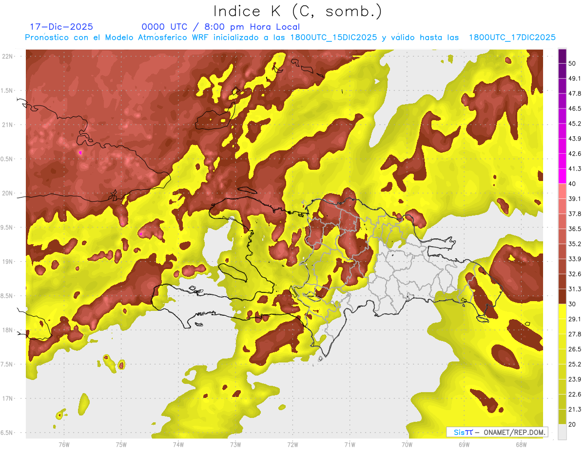This screenshot has width=585, height=451.
Task: Click the '32.6' color bar label
Action: click(x=575, y=274)
